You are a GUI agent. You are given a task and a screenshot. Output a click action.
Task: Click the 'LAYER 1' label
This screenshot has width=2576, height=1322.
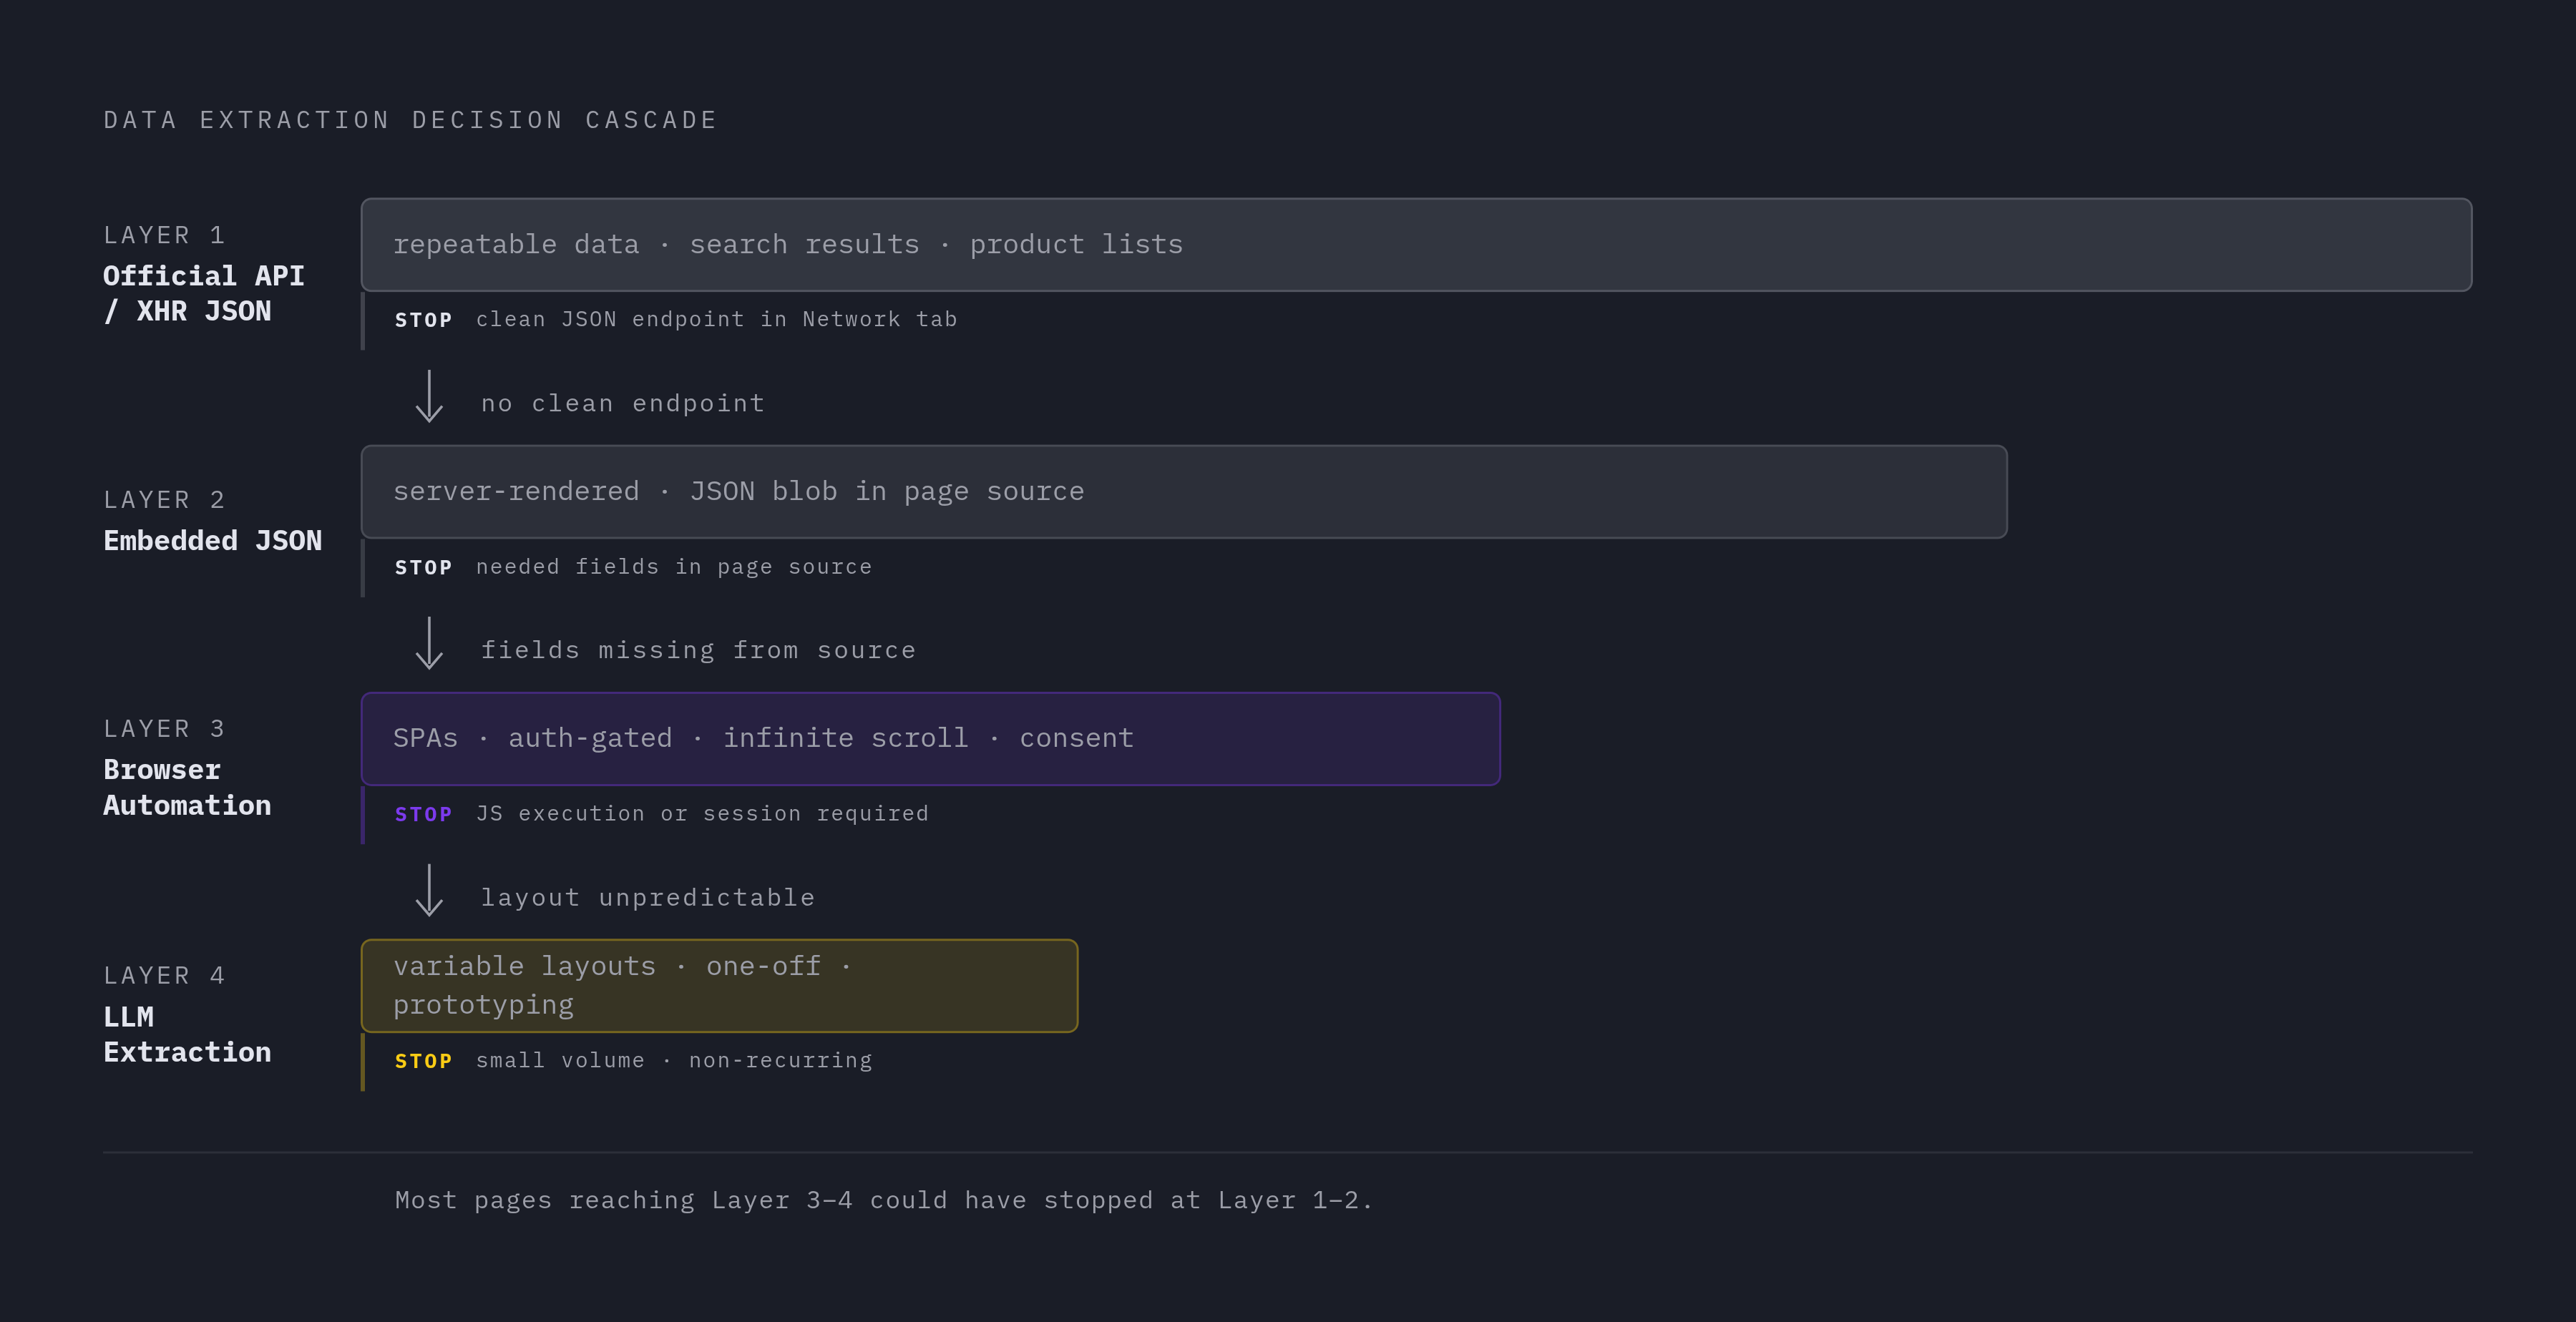(x=164, y=235)
